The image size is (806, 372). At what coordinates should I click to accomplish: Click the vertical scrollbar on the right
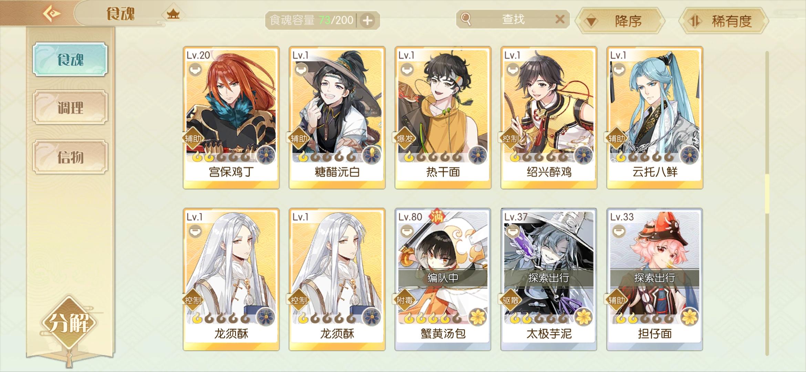coord(767,203)
